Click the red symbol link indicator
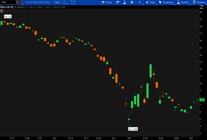207x140 pixels. coord(21,2)
